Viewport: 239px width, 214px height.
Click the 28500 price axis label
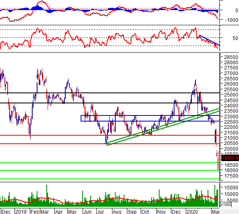coord(231,57)
